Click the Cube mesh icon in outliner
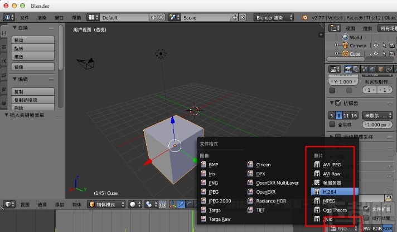The image size is (397, 232). (345, 54)
